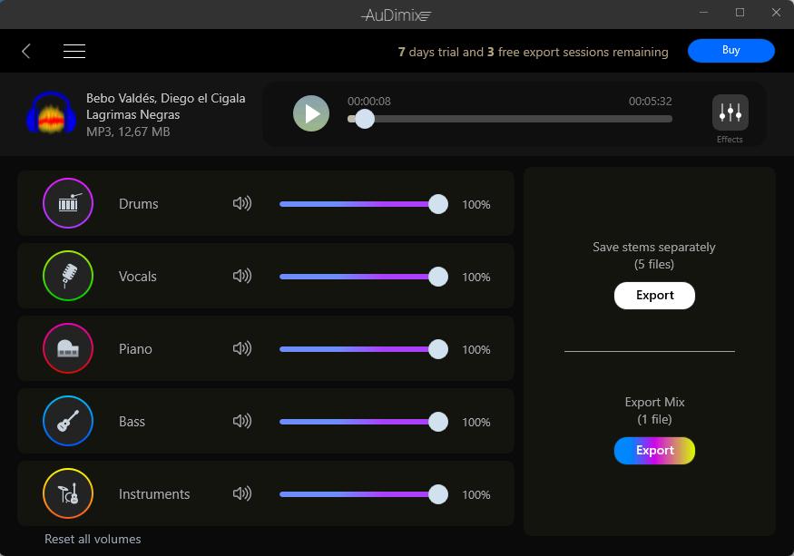Click the Vocals microphone icon
Viewport: 794px width, 556px height.
(68, 276)
